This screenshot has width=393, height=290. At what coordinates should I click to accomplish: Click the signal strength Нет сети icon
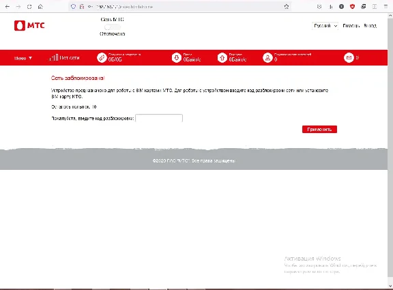[x=54, y=57]
